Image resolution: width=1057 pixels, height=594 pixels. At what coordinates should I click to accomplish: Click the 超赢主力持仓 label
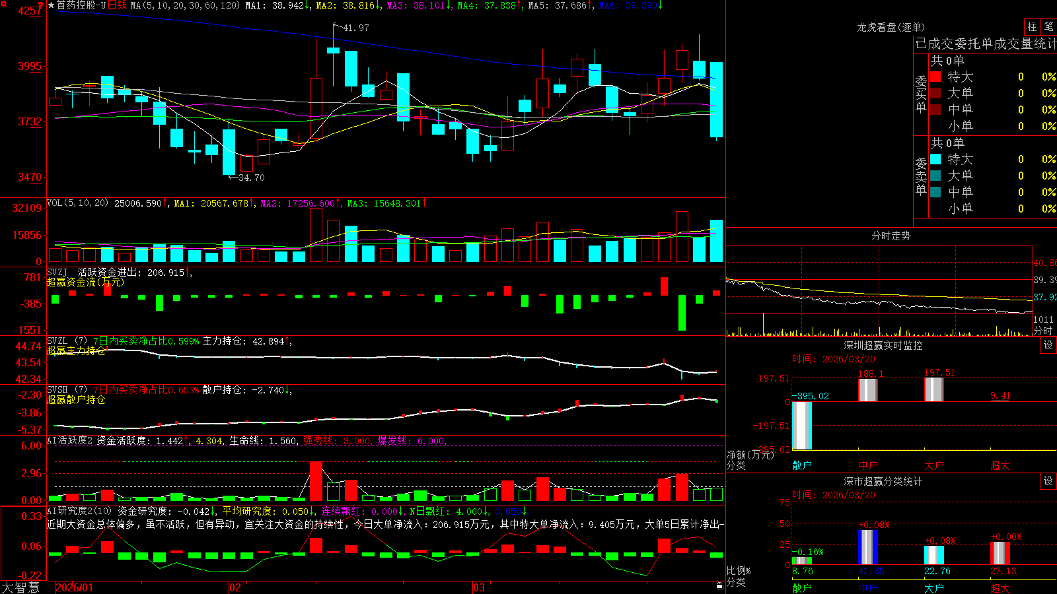[76, 350]
